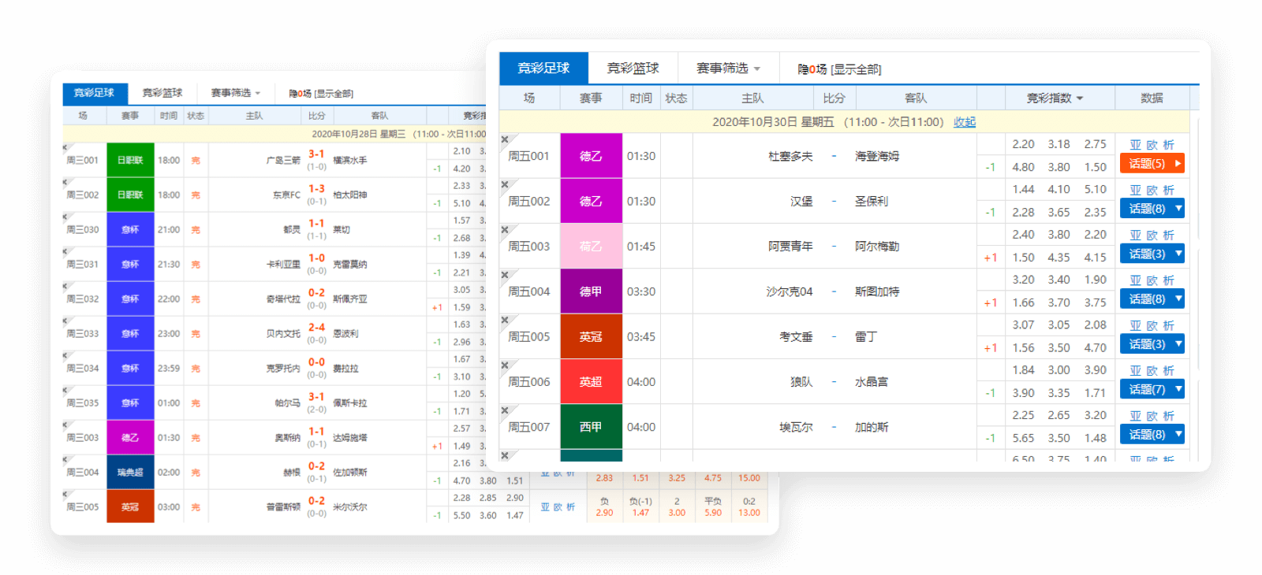Toggle hide on match 周五006
Viewport: 1262px width, 575px height.
[x=505, y=365]
